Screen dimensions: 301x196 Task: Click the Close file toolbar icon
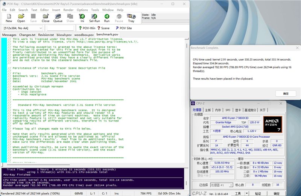[x=46, y=18]
